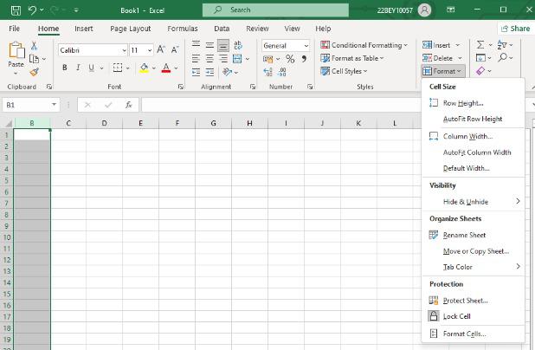Open the File tab

[14, 29]
